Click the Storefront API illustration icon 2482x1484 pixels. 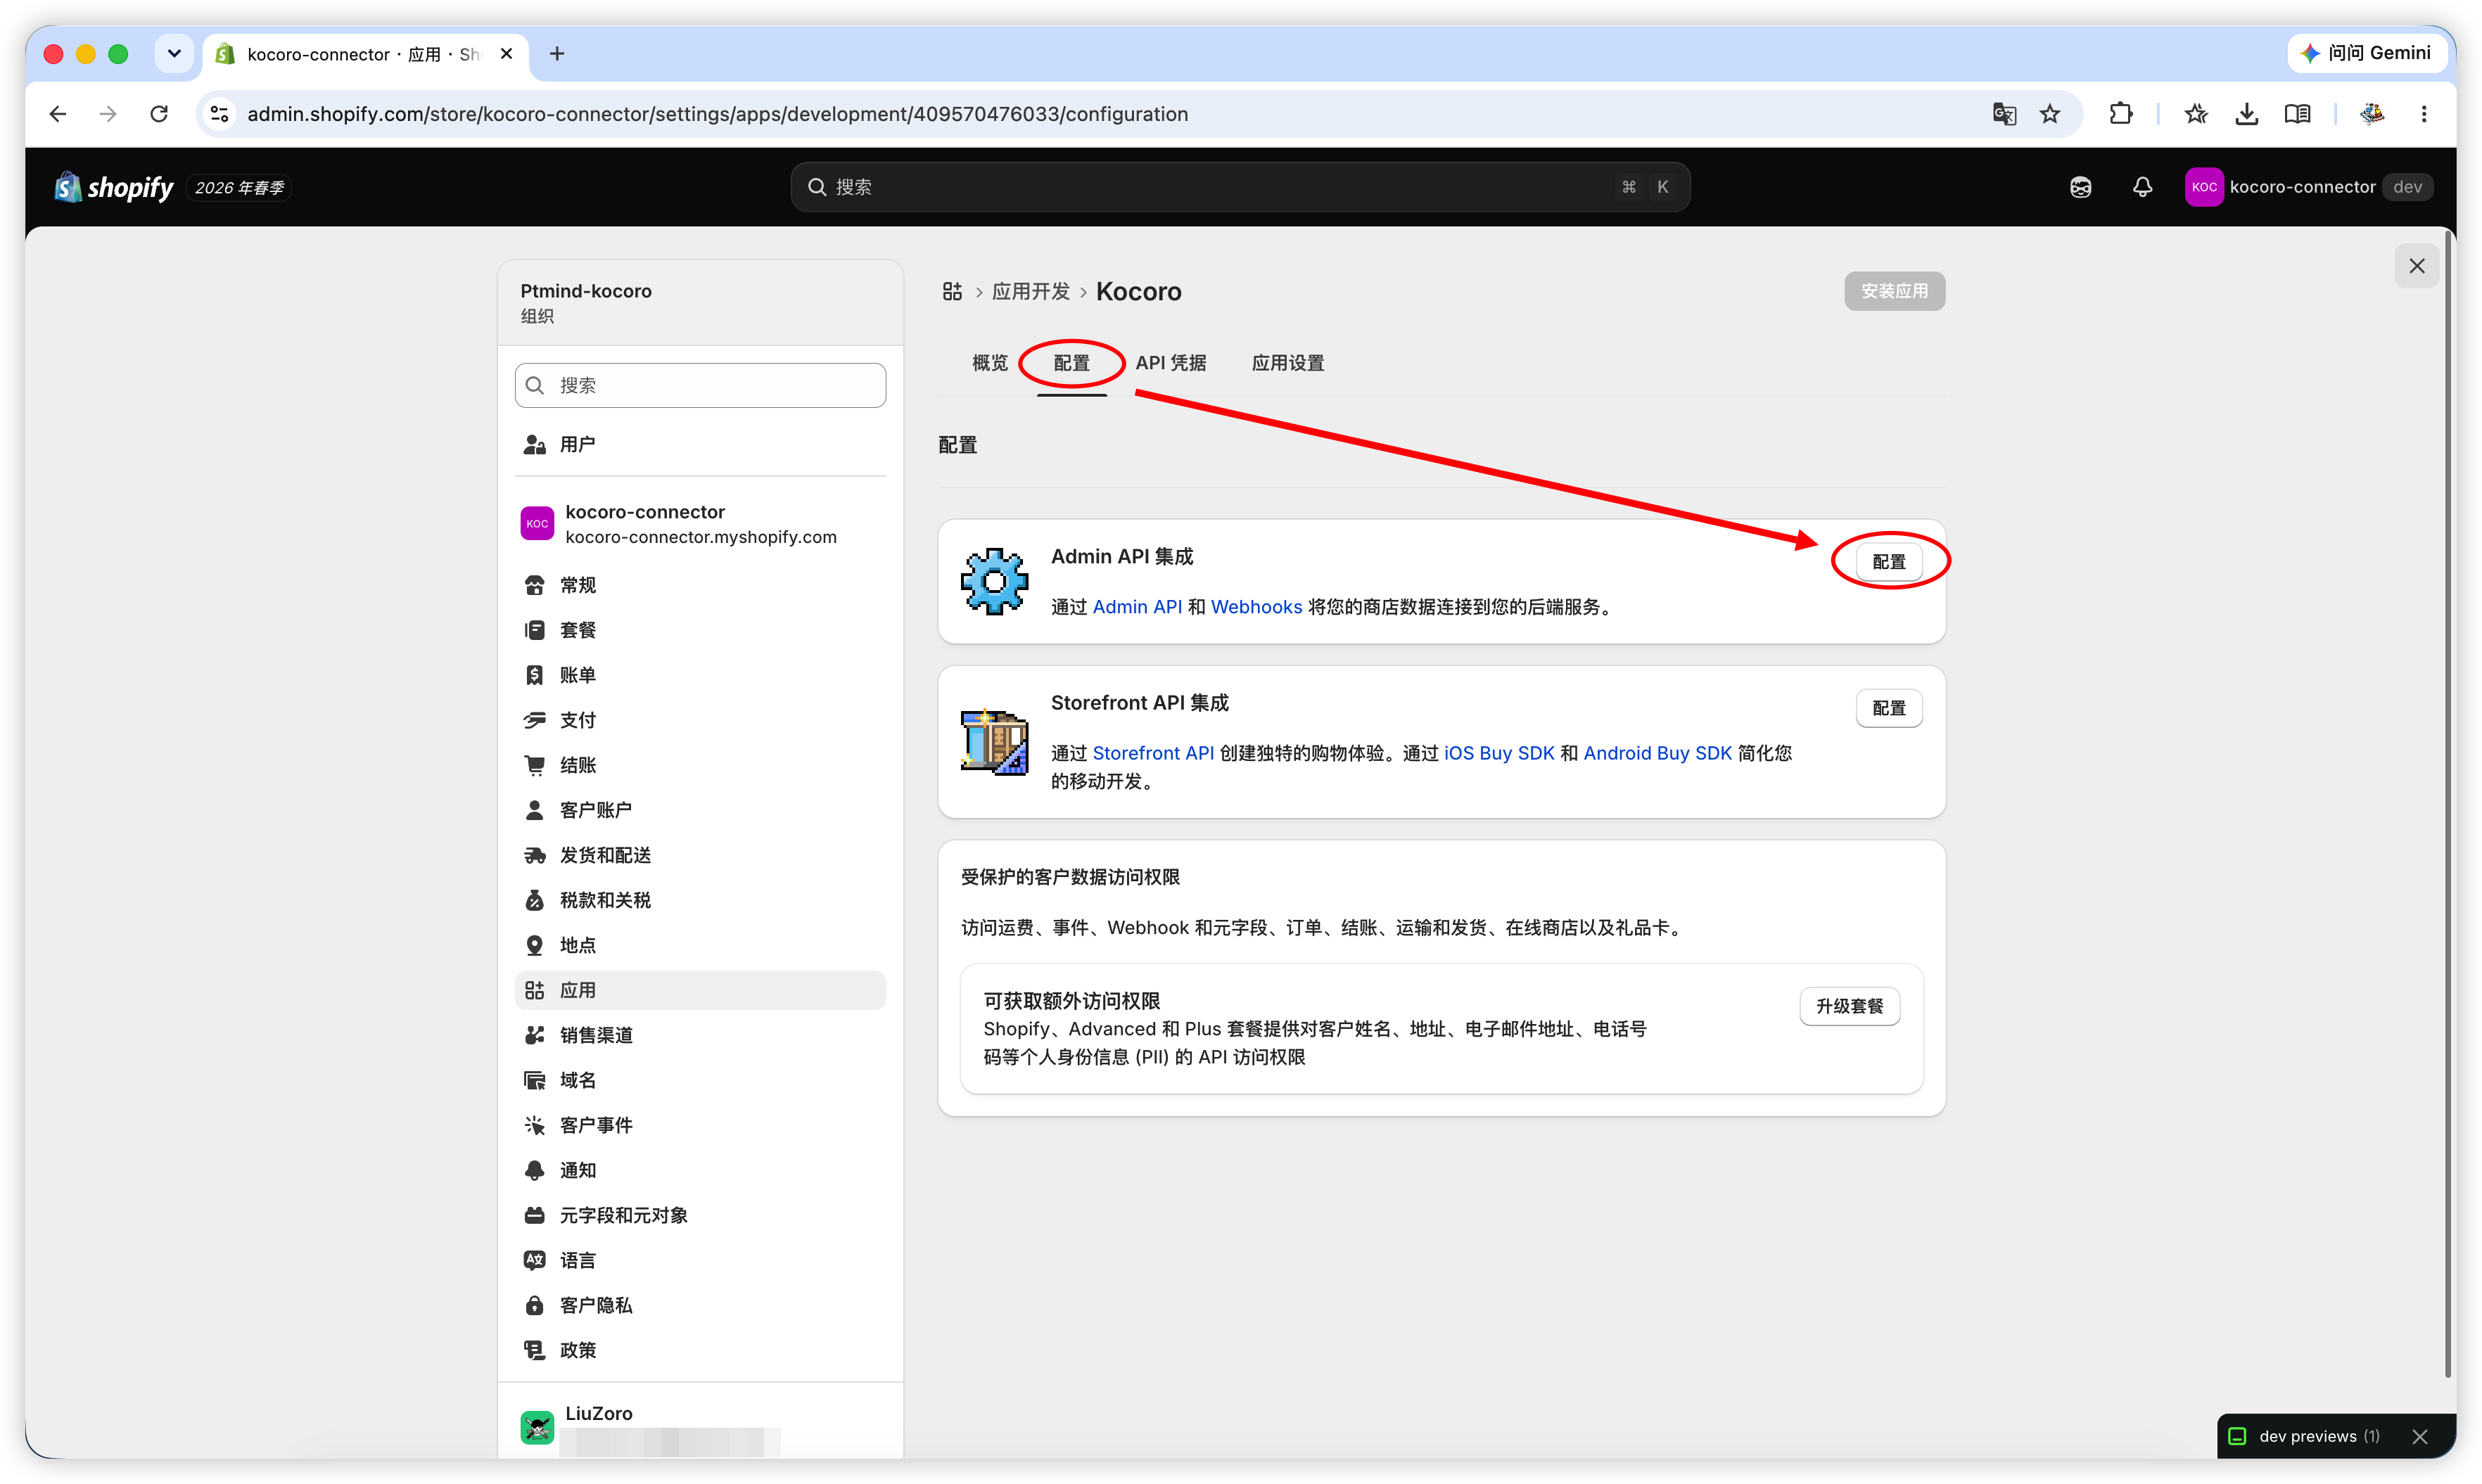click(993, 741)
